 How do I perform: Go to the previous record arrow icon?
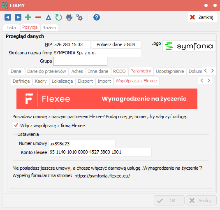click(x=8, y=17)
